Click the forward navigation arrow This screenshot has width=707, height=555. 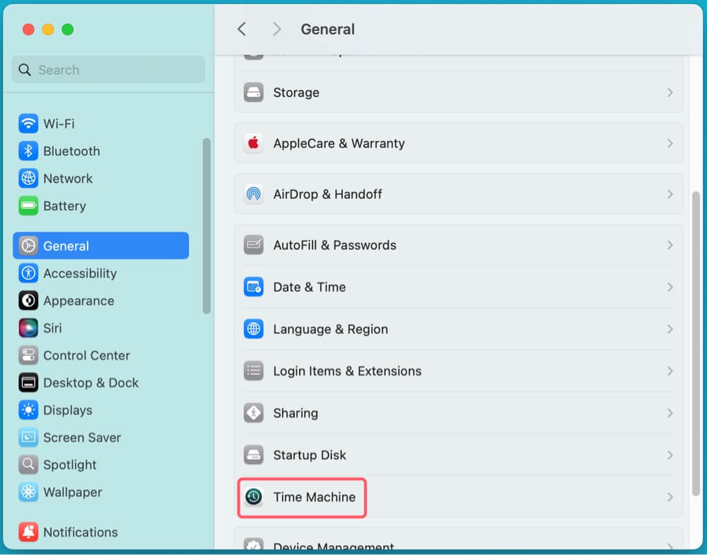click(x=276, y=29)
